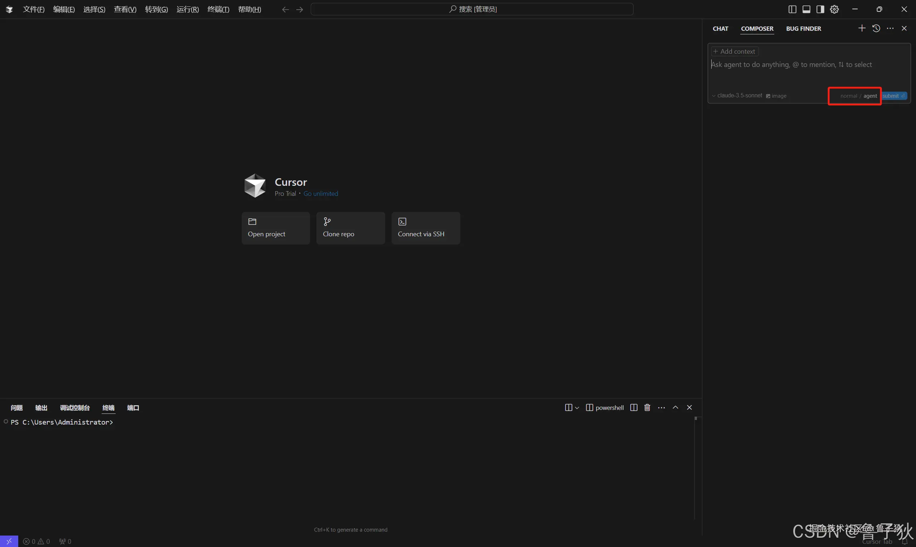Click the Clone repo button
Viewport: 916px width, 547px height.
(350, 228)
